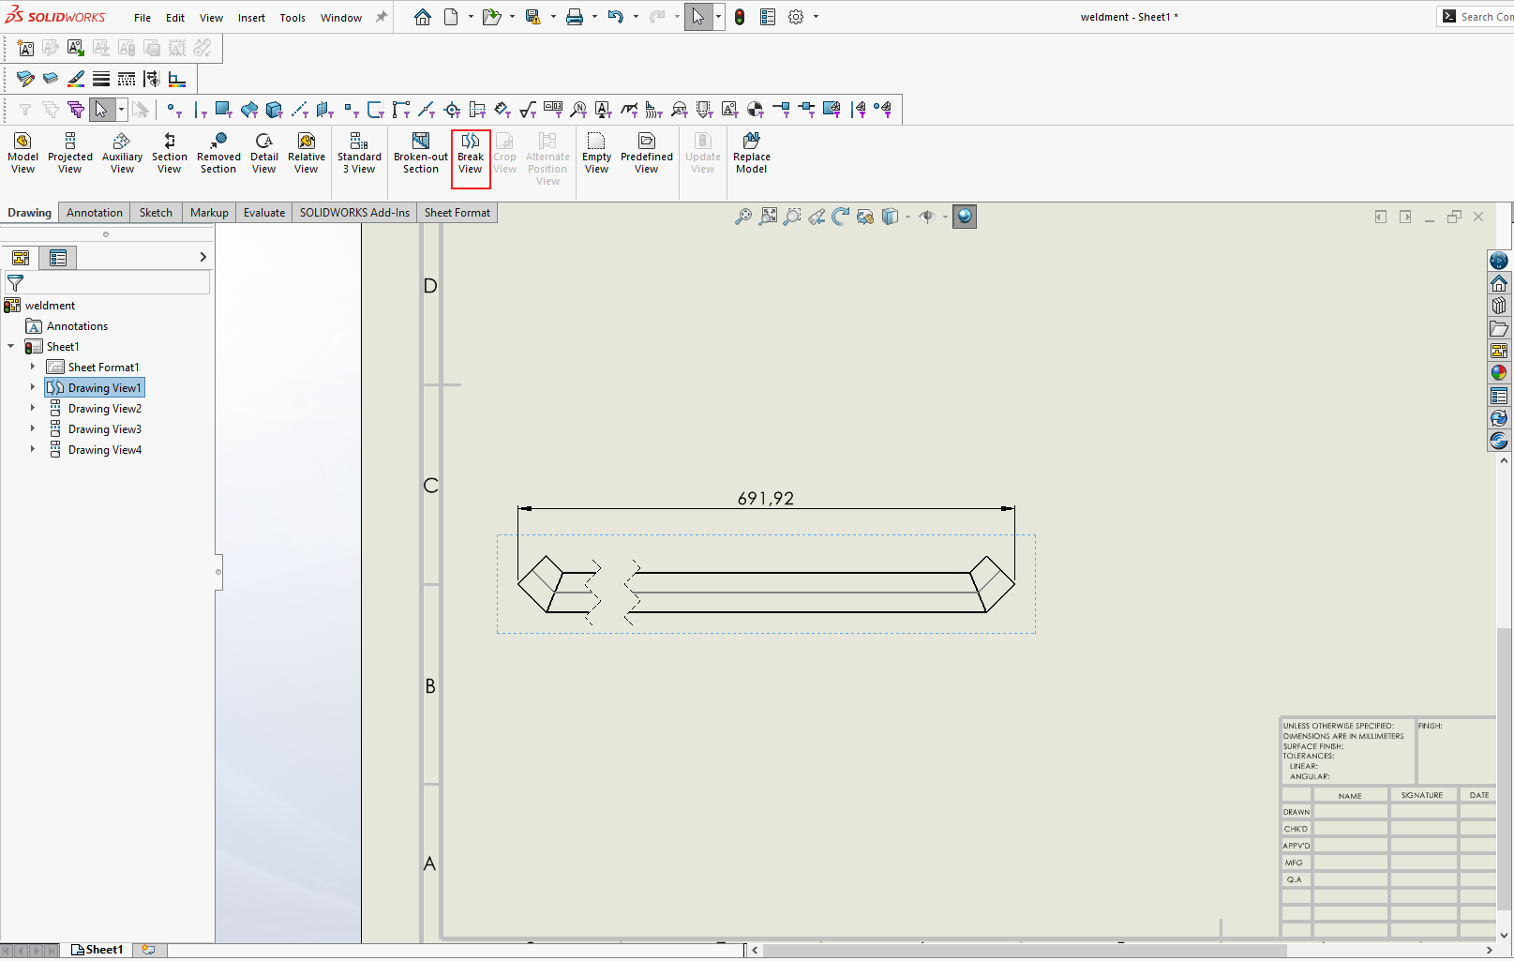Switch to the Annotation tab

pyautogui.click(x=94, y=213)
